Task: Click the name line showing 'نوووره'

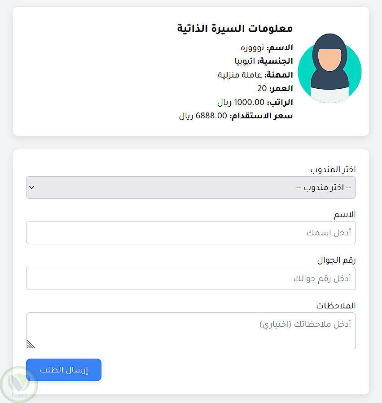Action: coord(267,48)
